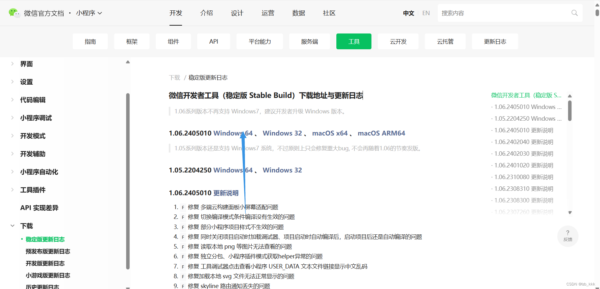Open 1.06.2405010 更新说明 heading link

226,193
